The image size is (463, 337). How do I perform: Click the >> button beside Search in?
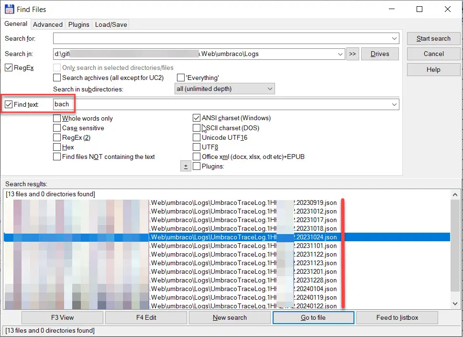pos(353,54)
